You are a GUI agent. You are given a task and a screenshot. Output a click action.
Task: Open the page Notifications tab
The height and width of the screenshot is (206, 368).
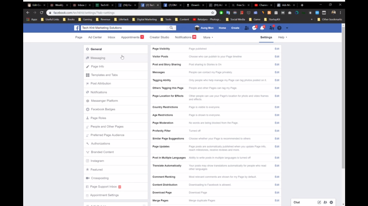pos(185,37)
